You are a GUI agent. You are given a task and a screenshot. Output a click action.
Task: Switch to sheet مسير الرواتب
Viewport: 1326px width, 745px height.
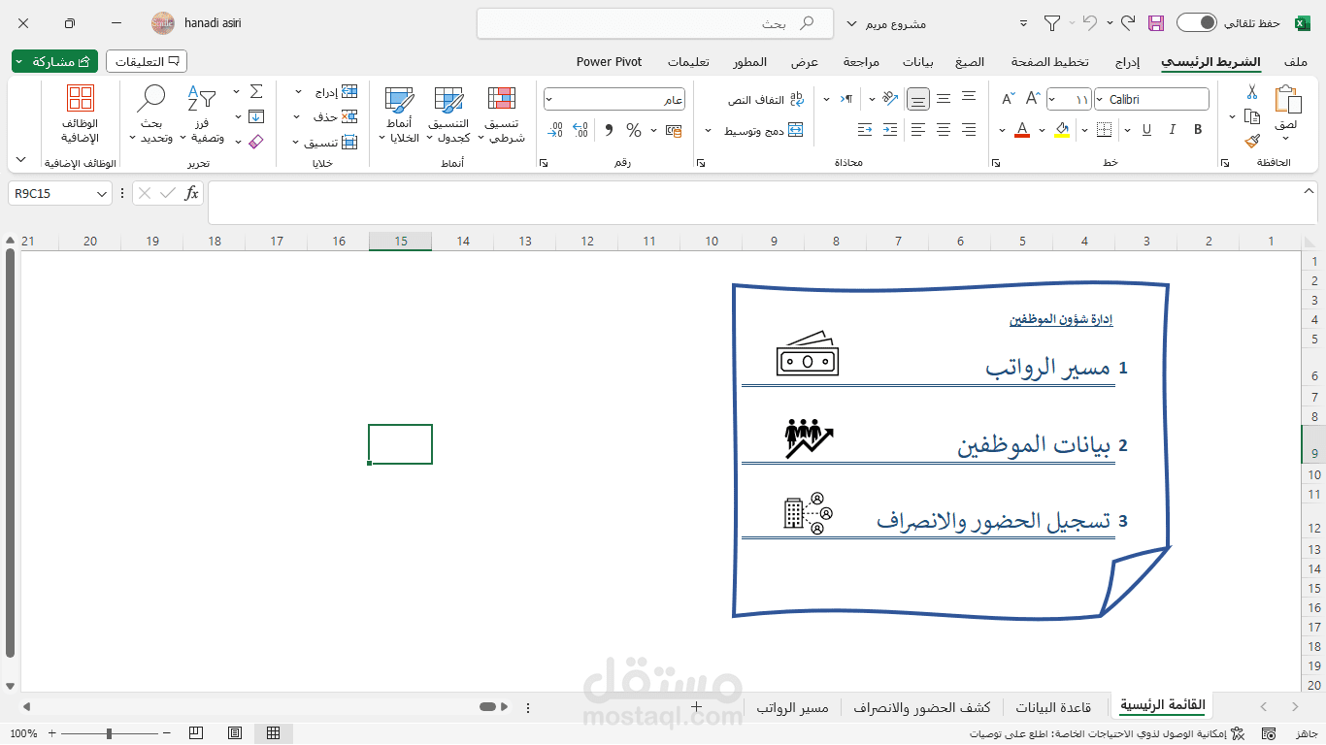coord(793,707)
